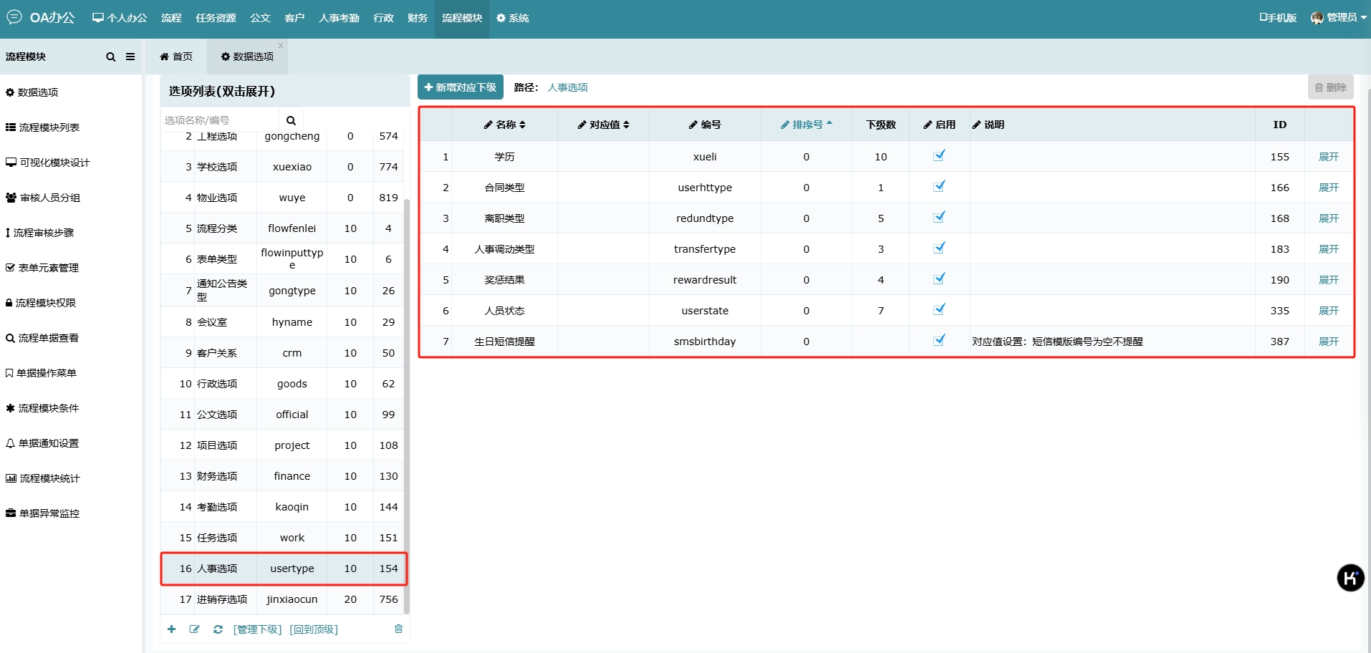
Task: Open 流程单据查看 in sidebar
Action: (42, 338)
